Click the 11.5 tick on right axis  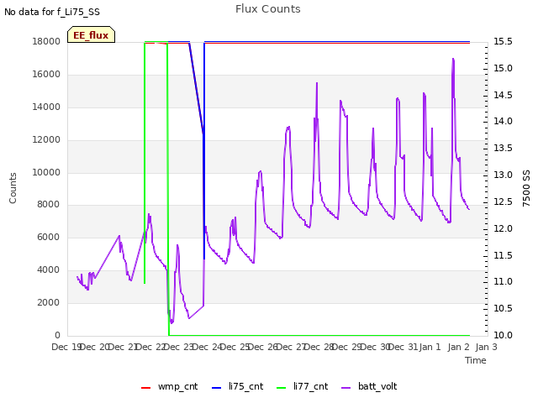[x=503, y=255]
